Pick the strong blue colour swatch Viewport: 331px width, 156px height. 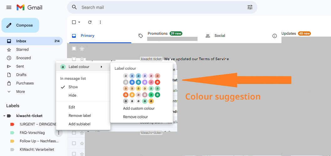[x=132, y=82]
